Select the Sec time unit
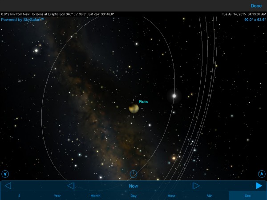The image size is (267, 200). tap(247, 196)
